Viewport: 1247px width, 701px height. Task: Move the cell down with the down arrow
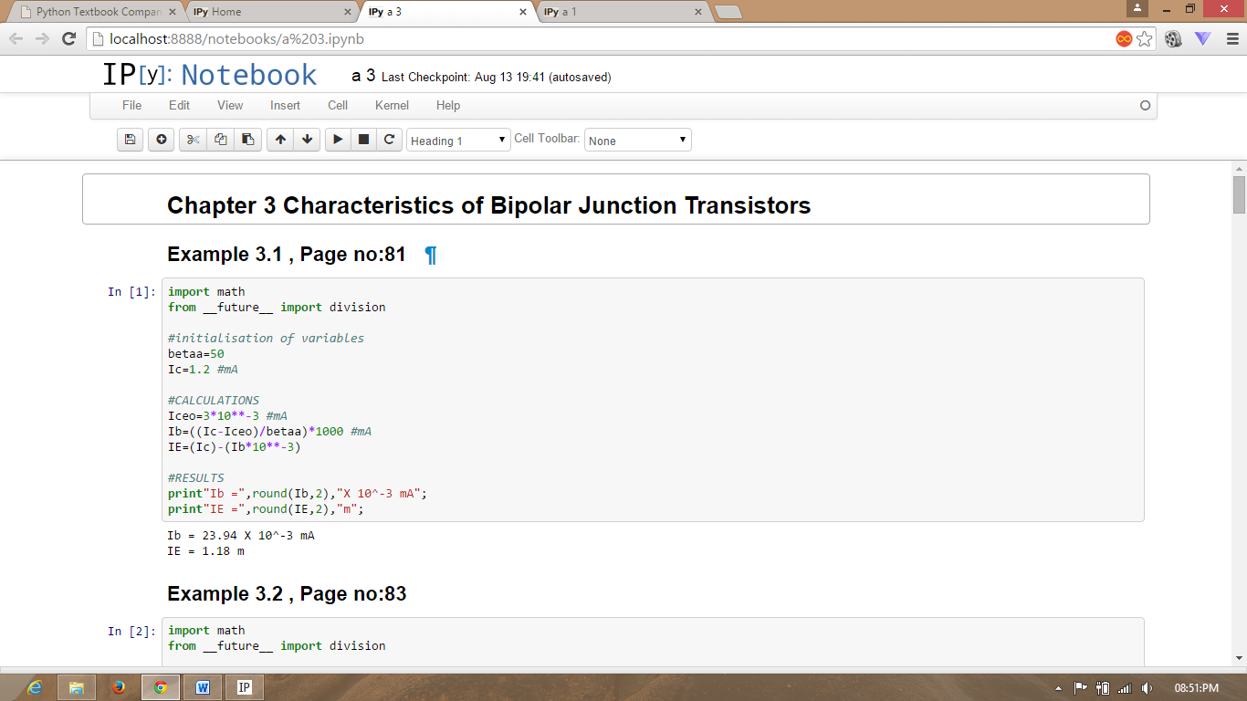307,140
